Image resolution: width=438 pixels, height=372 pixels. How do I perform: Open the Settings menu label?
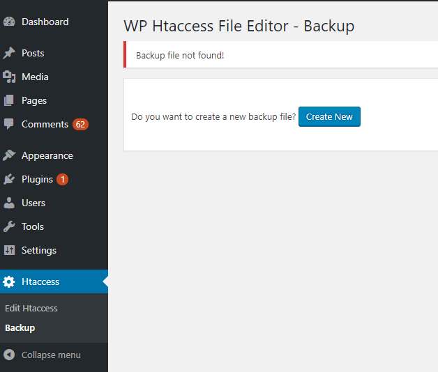pos(39,250)
